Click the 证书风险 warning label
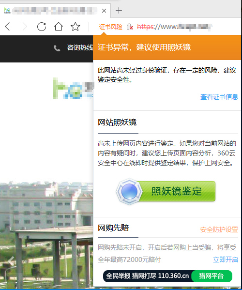This screenshot has height=290, width=242. 110,27
